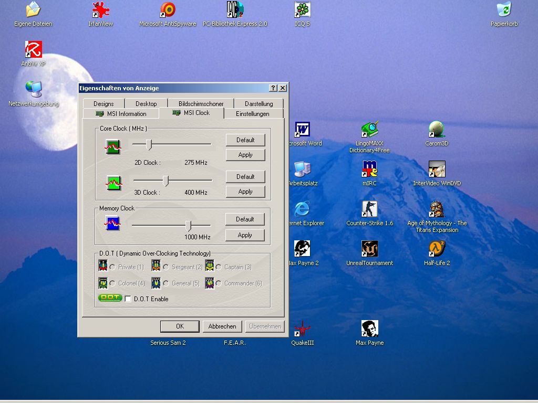Reset Memory Clock with Default button
538x403 pixels.
pyautogui.click(x=245, y=219)
